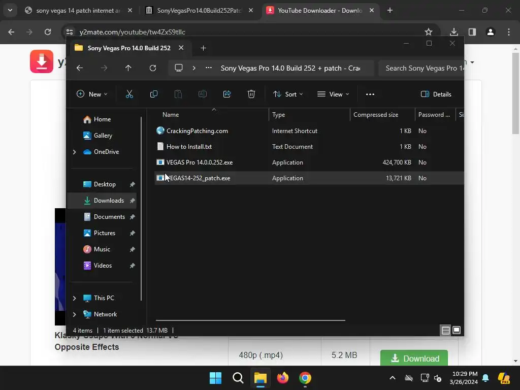Click the Cut scissors icon in Explorer toolbar
This screenshot has width=520, height=390.
click(x=129, y=94)
